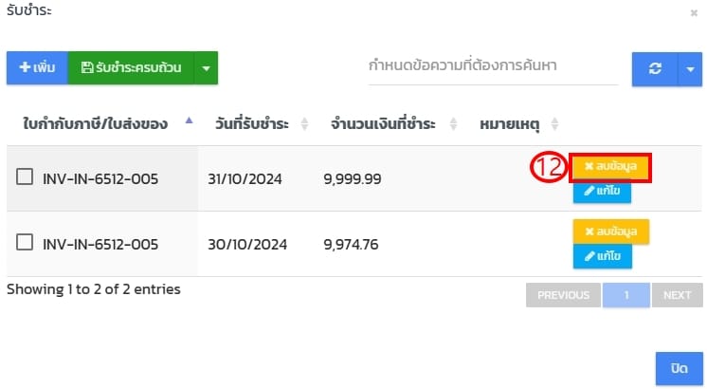Close the dialog with the top X

tap(694, 13)
